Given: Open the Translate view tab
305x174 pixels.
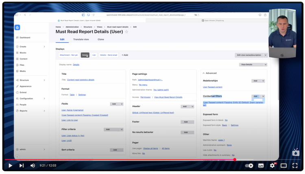Looking at the screenshot, I should point(81,39).
